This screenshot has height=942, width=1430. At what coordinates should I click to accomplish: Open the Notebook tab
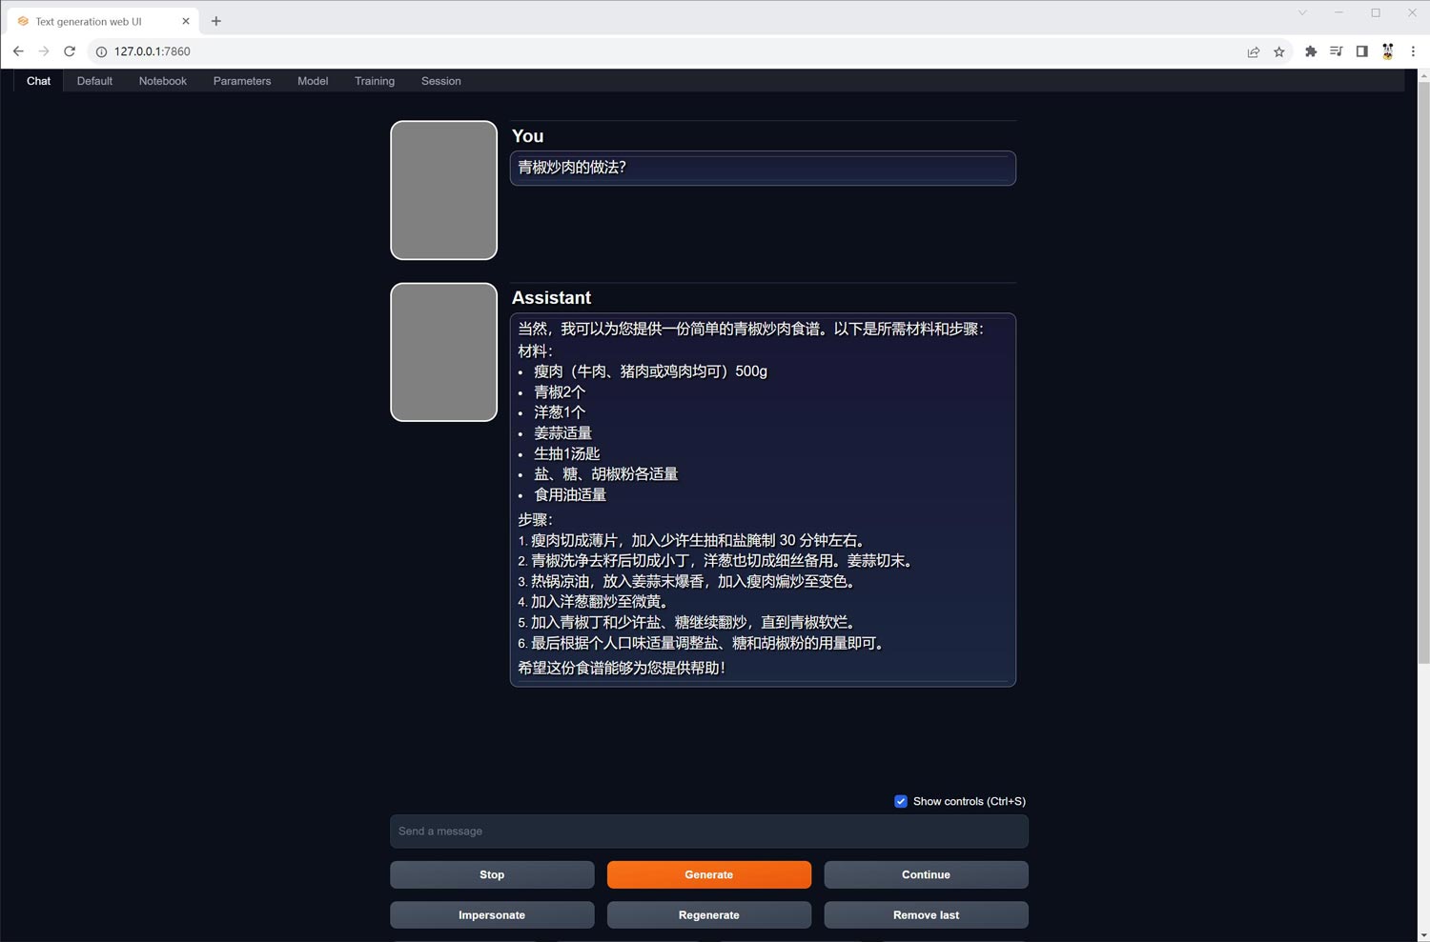[163, 81]
